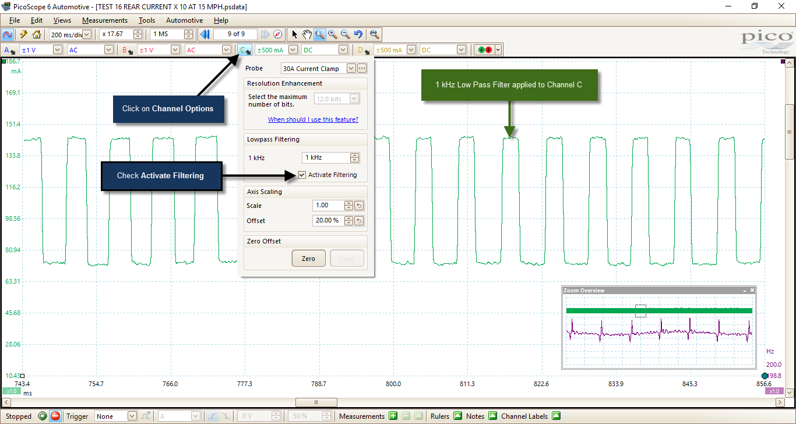This screenshot has height=424, width=796.
Task: Select the Zoom In tool
Action: point(333,34)
